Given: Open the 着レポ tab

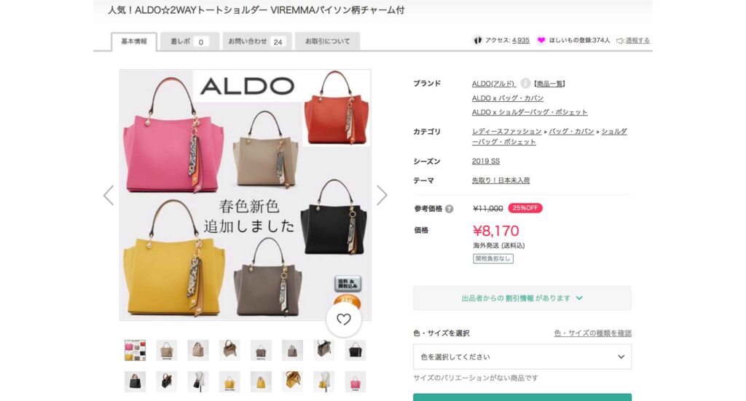Looking at the screenshot, I should tap(189, 41).
